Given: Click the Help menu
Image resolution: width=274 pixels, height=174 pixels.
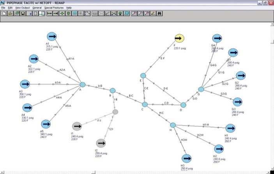Looking at the screenshot, I should click(69, 8).
